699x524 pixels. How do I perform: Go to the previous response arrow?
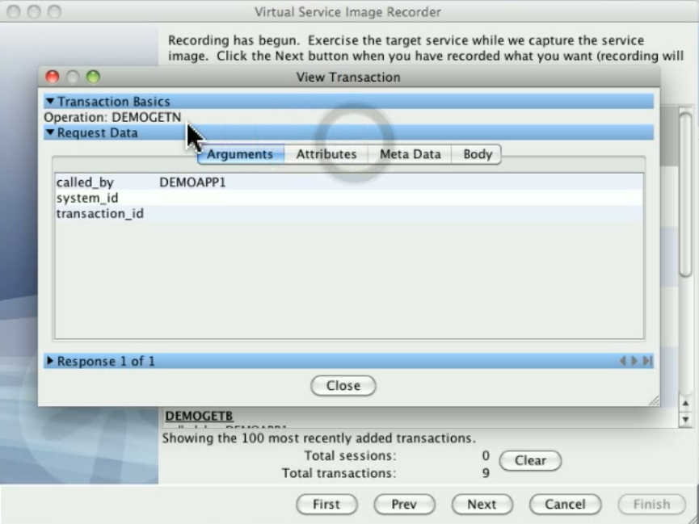tap(623, 361)
